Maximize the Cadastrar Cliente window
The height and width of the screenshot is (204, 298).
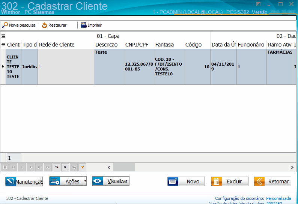tap(280, 4)
